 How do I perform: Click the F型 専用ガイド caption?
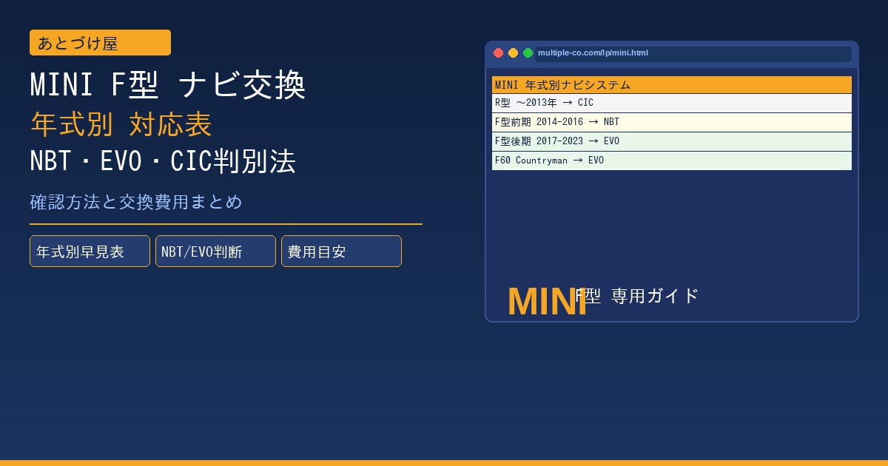pyautogui.click(x=637, y=296)
